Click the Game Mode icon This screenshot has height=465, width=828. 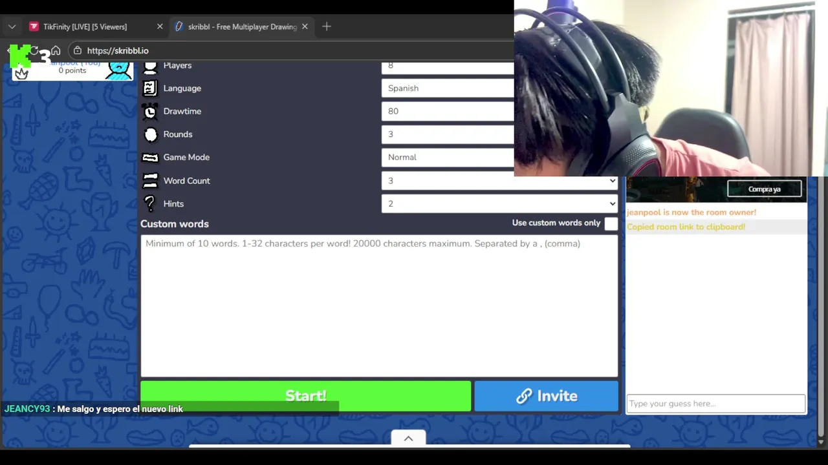pos(150,158)
